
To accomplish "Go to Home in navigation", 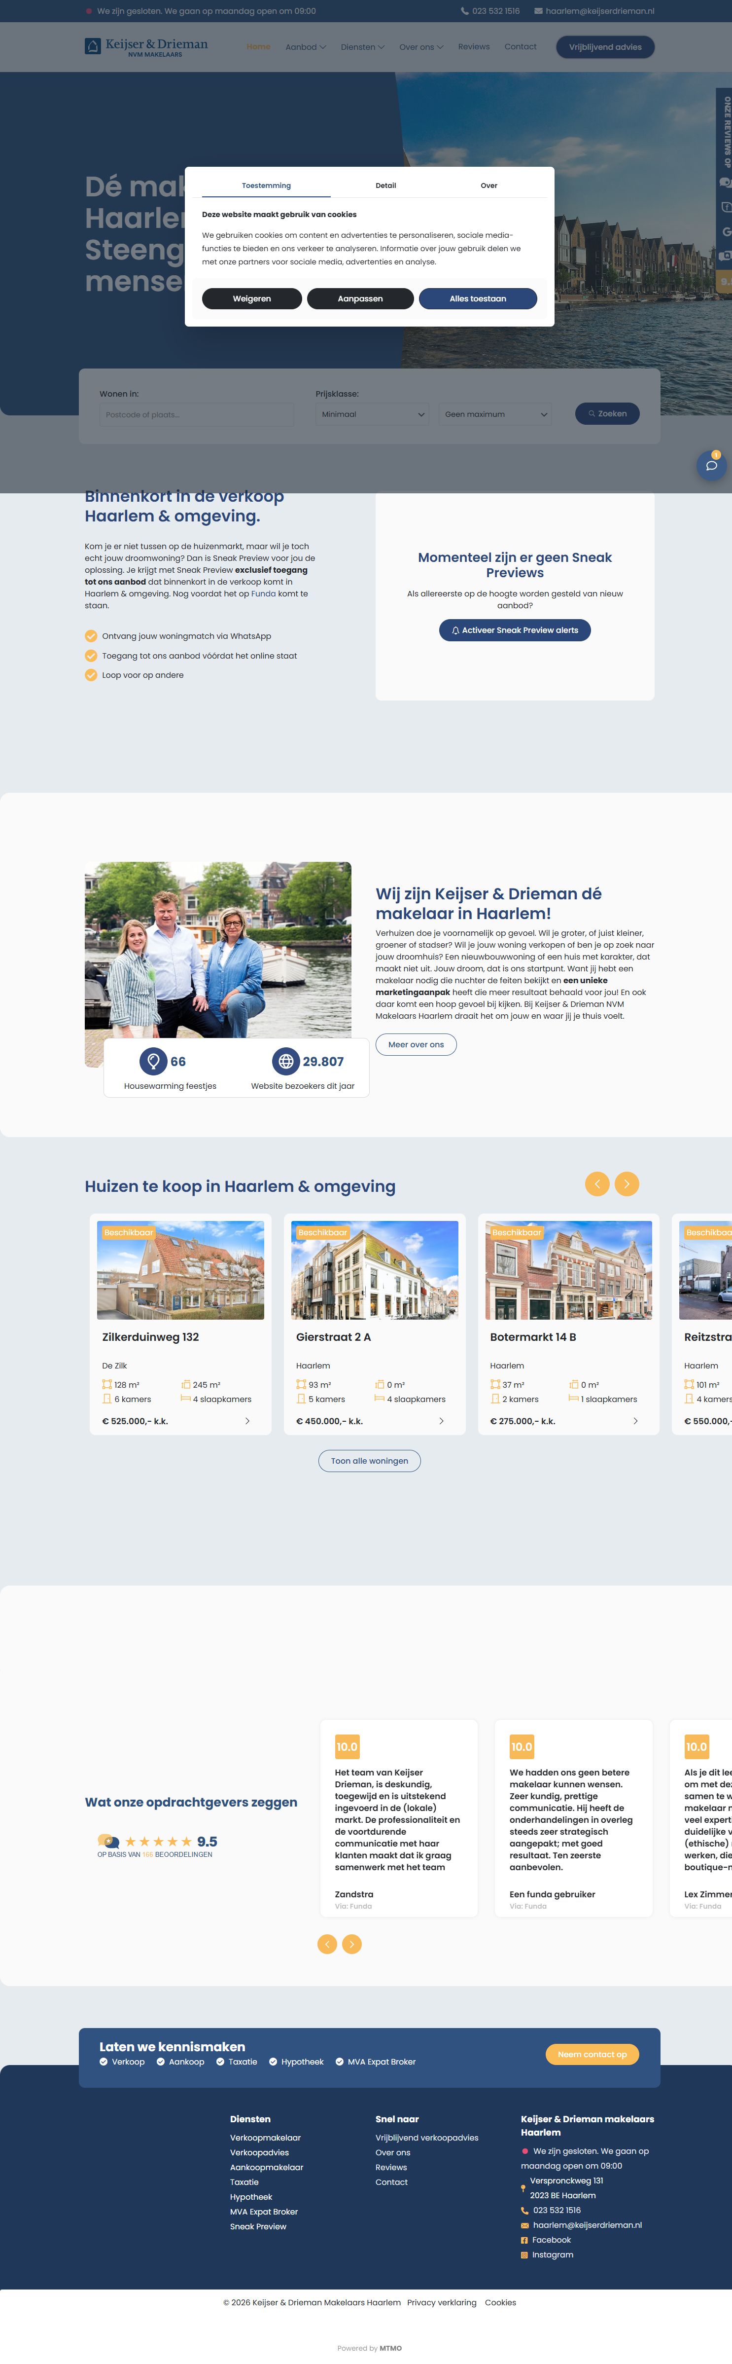I will tap(259, 47).
